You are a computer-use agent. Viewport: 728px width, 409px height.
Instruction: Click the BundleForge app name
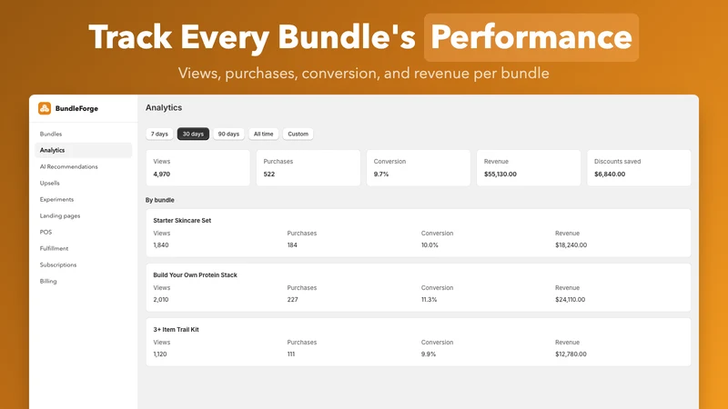(76, 108)
